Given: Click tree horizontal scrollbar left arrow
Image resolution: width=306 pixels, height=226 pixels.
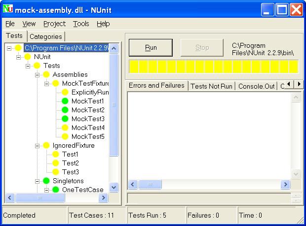Looking at the screenshot, I should (10, 198).
